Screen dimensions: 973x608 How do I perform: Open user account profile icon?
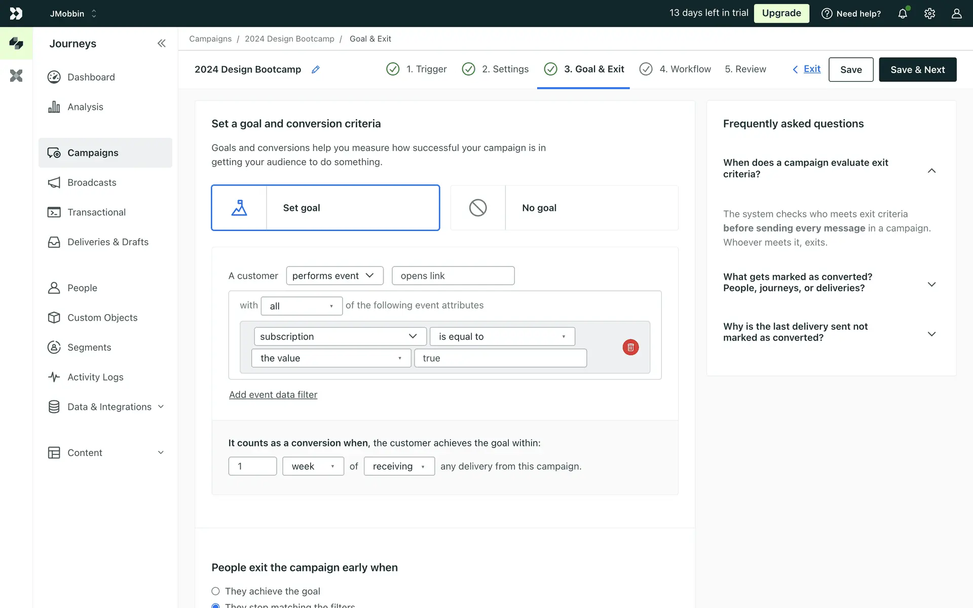956,14
